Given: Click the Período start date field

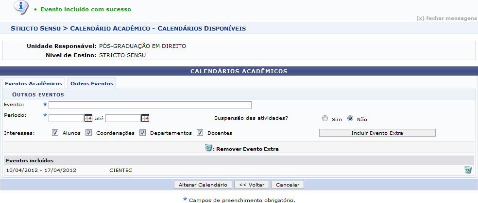Looking at the screenshot, I should point(66,118).
